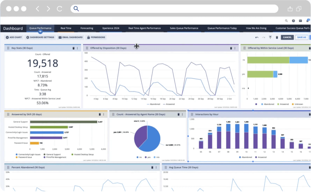Open the mail envelope icon in header

point(300,21)
